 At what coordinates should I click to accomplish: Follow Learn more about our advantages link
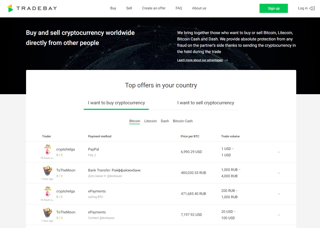click(200, 60)
